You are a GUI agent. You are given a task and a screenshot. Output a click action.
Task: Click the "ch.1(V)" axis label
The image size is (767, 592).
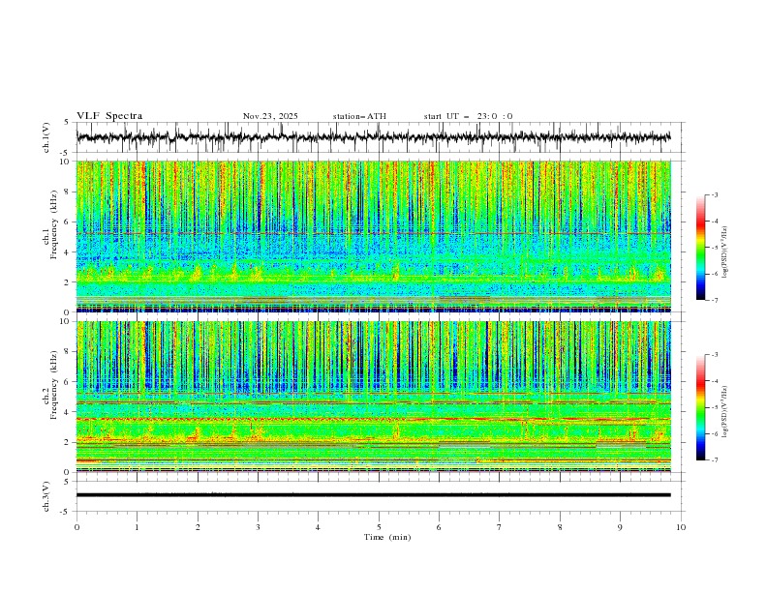46,137
